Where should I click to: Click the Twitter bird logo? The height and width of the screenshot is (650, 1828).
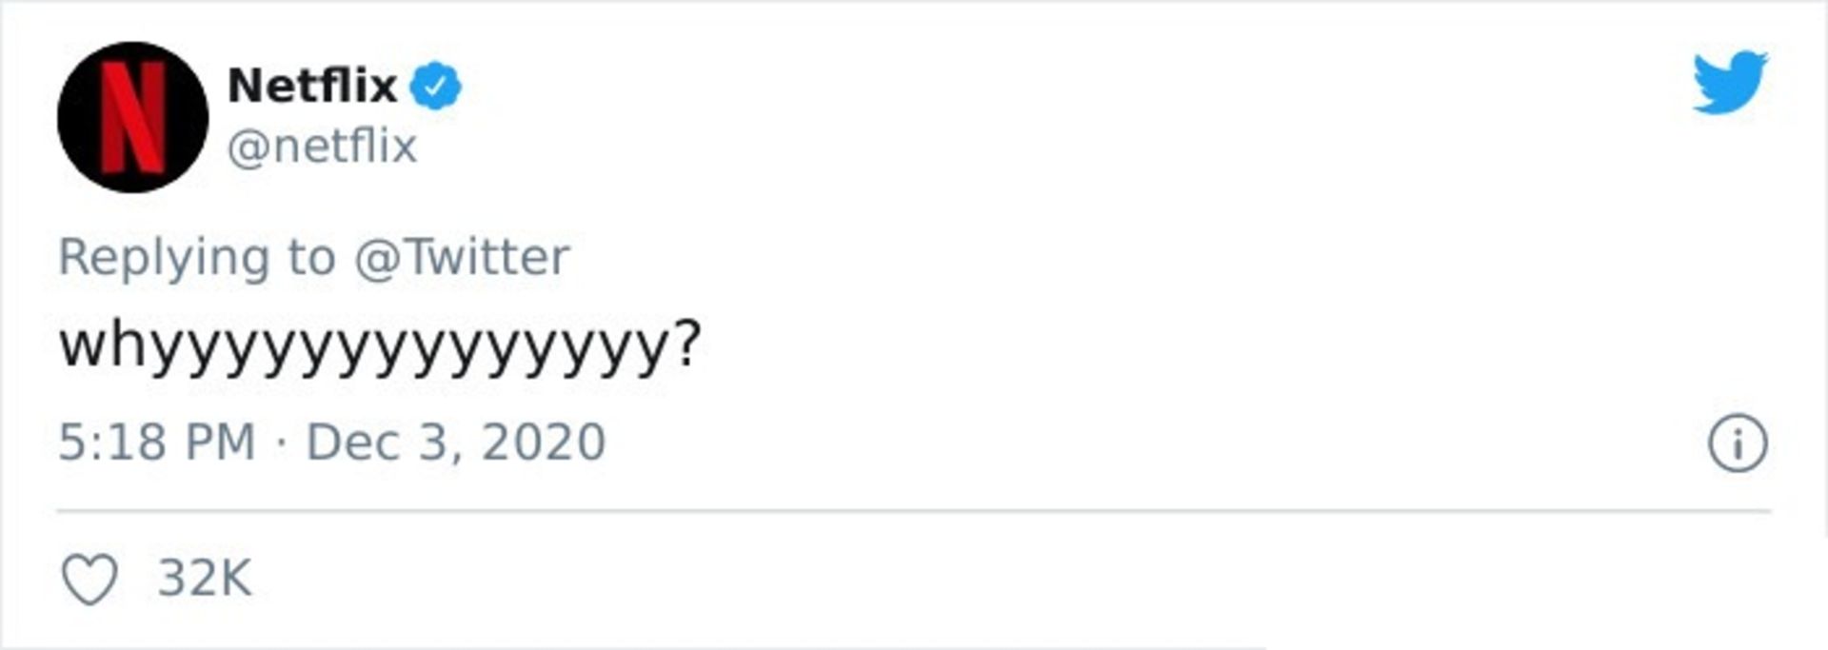coord(1729,82)
